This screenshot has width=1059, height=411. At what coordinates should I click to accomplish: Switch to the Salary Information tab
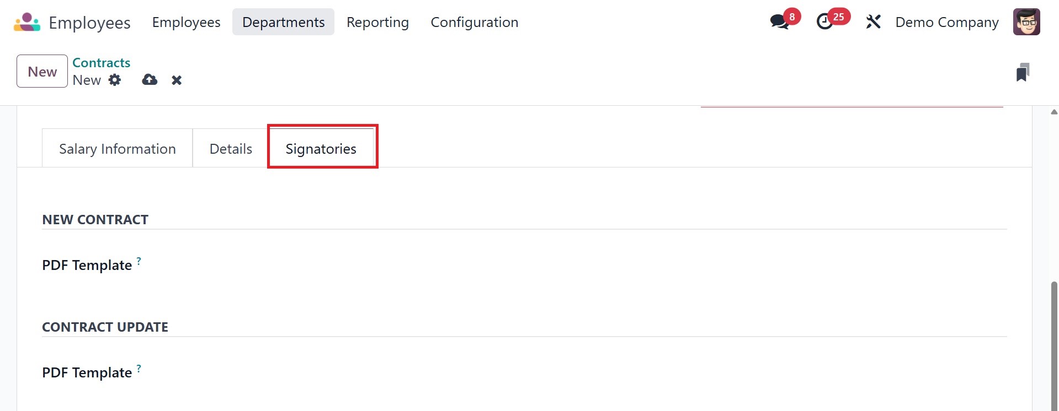tap(117, 149)
